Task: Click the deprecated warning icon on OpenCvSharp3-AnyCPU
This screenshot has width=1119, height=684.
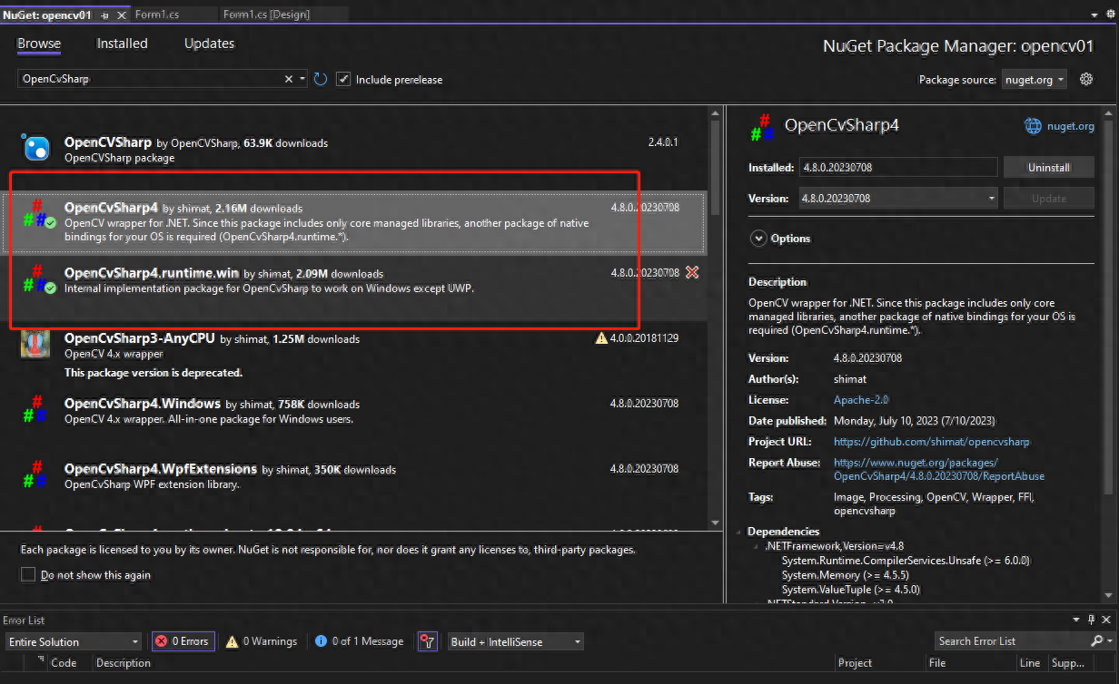Action: (x=600, y=338)
